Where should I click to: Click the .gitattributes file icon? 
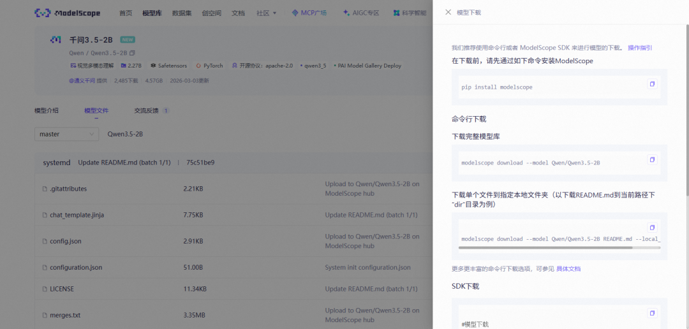pos(45,189)
